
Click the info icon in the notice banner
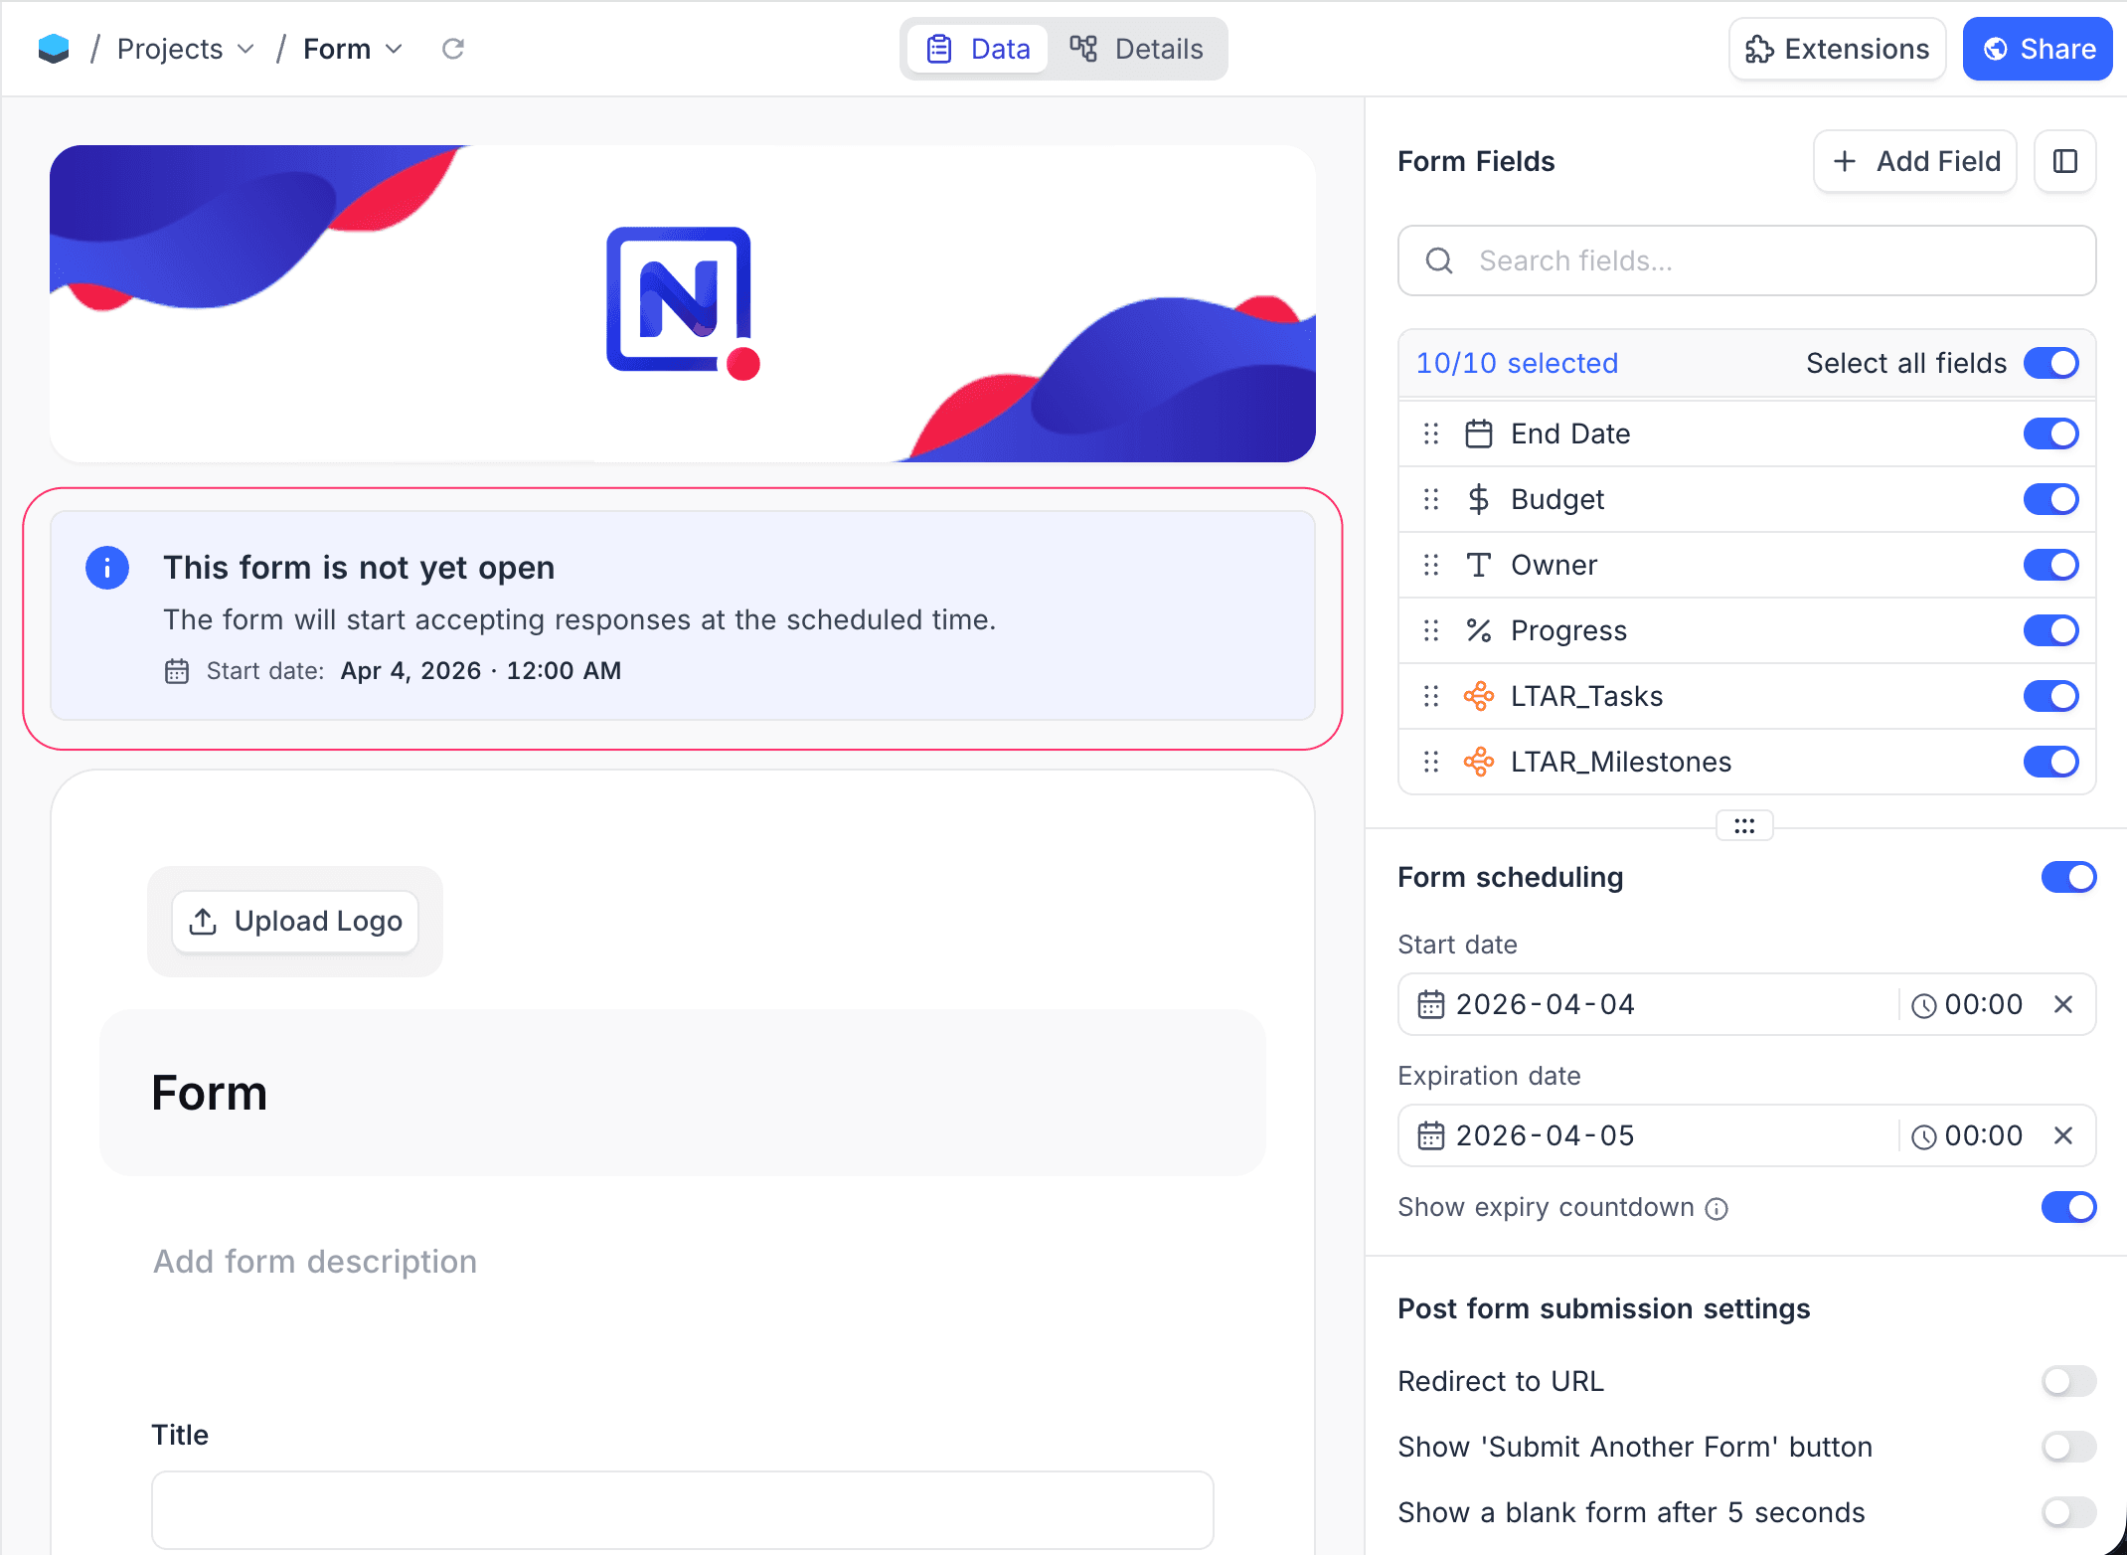[107, 567]
